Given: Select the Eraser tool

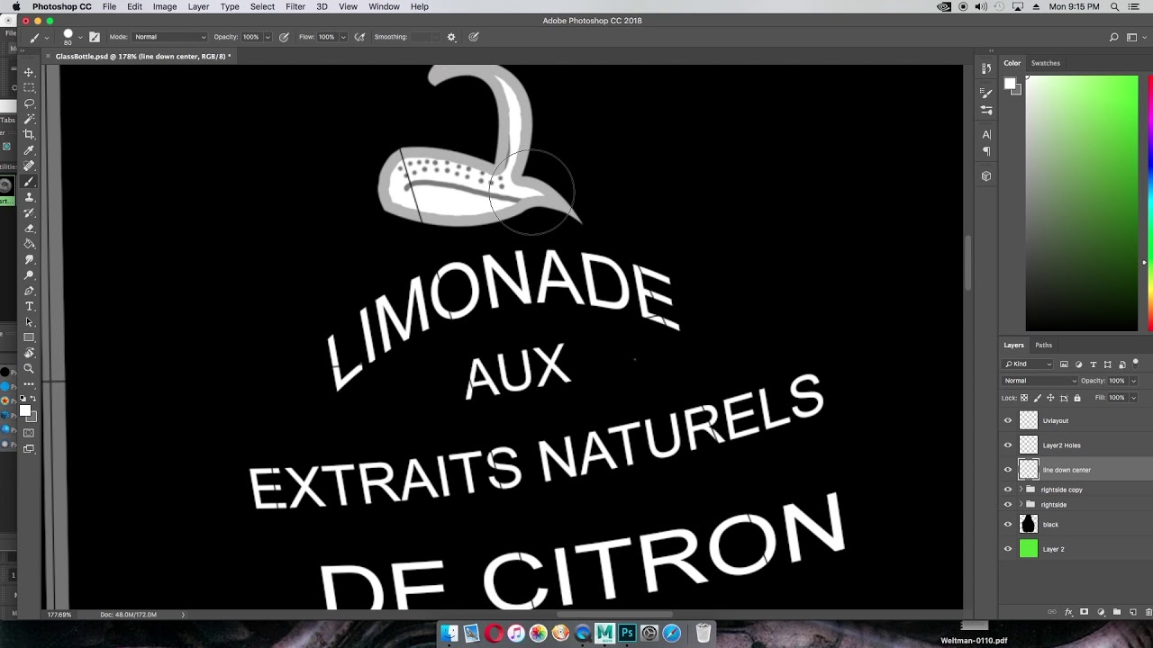Looking at the screenshot, I should point(29,229).
